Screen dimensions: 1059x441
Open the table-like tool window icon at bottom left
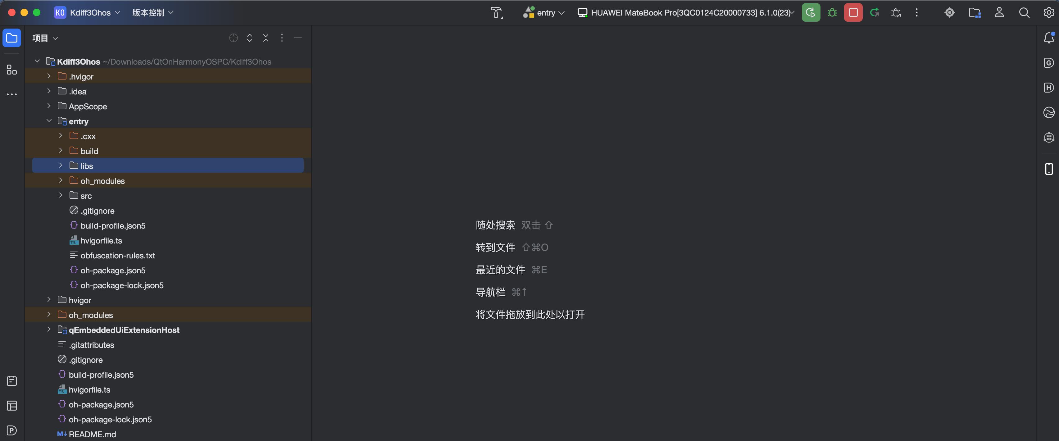coord(12,406)
